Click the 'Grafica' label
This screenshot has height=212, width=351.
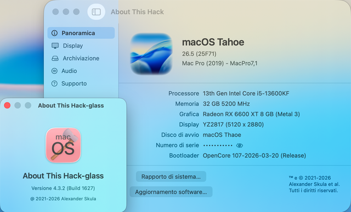189,114
